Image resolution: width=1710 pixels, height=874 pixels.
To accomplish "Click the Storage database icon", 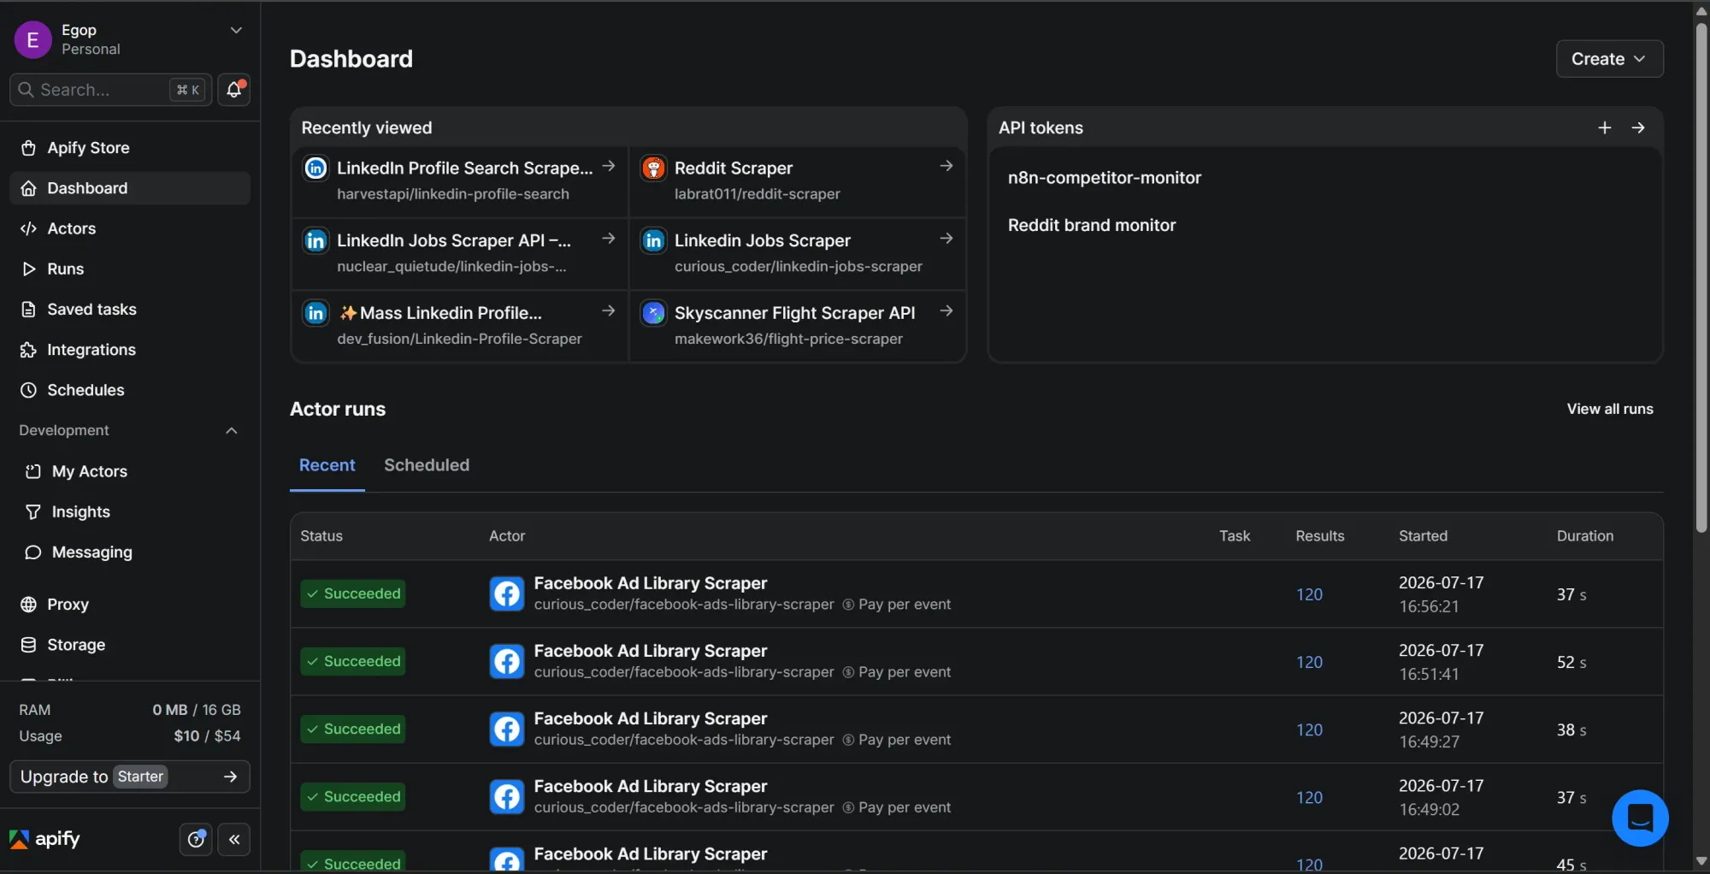I will 28,645.
